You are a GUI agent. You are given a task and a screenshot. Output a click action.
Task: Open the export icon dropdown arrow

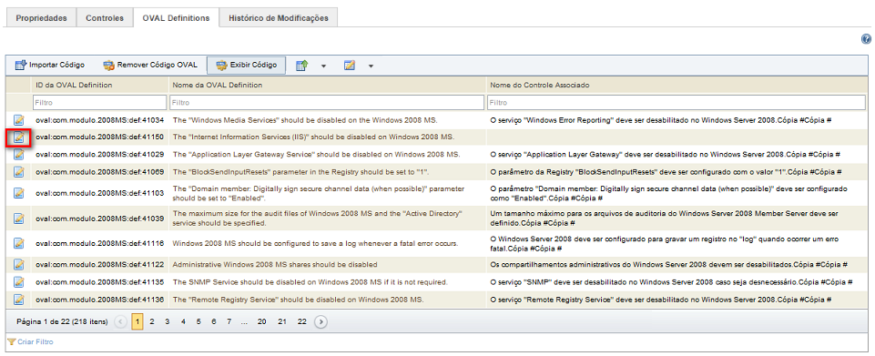click(323, 66)
